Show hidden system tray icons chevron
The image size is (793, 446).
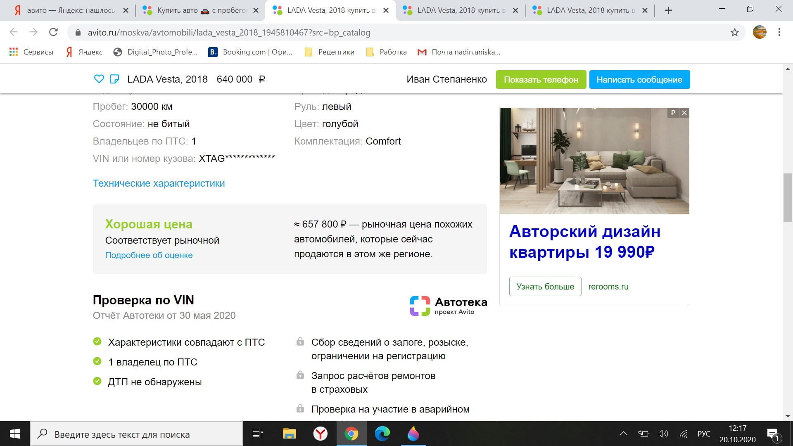(x=623, y=434)
